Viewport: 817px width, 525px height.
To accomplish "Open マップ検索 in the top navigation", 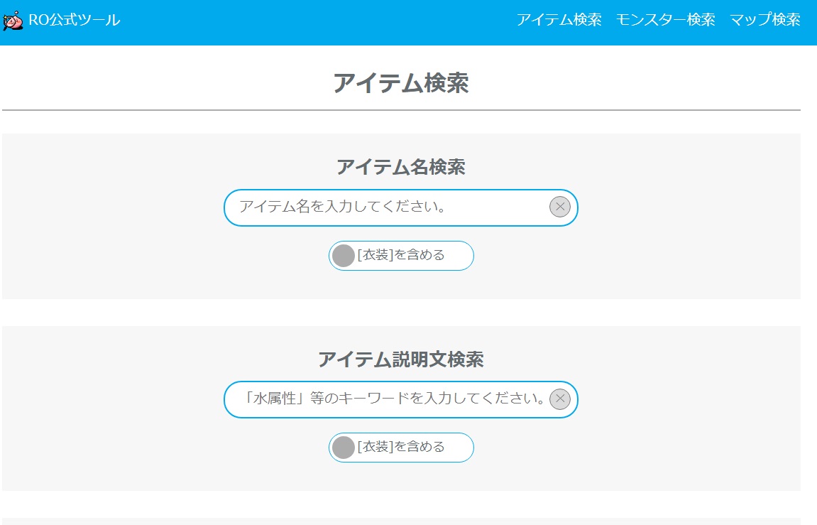I will coord(765,20).
